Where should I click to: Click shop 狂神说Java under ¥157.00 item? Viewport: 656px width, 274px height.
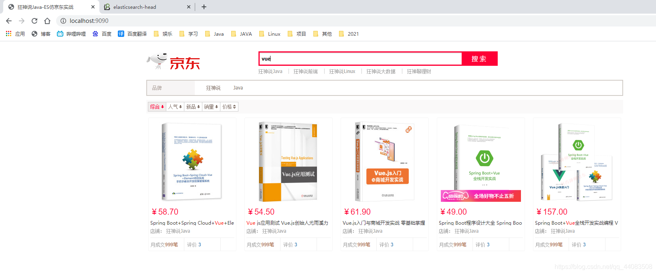(x=563, y=231)
